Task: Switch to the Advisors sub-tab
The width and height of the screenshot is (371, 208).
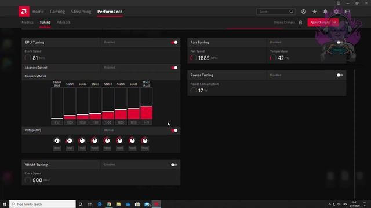Action: (x=63, y=22)
